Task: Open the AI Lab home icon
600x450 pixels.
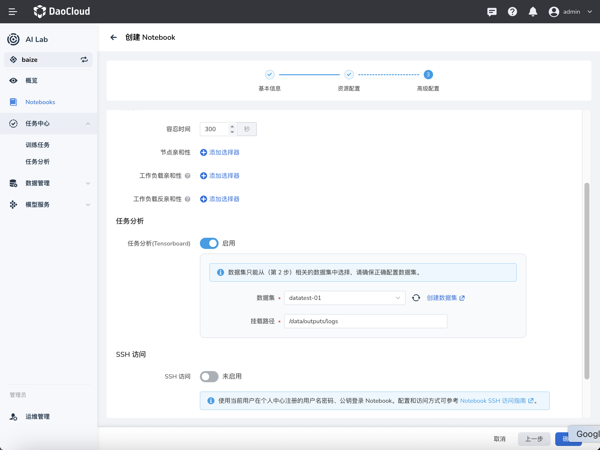Action: (13, 39)
